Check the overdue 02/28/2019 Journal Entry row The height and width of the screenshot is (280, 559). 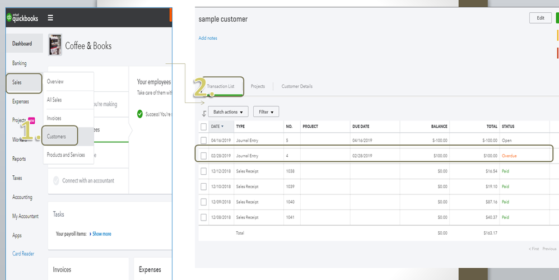pos(203,155)
